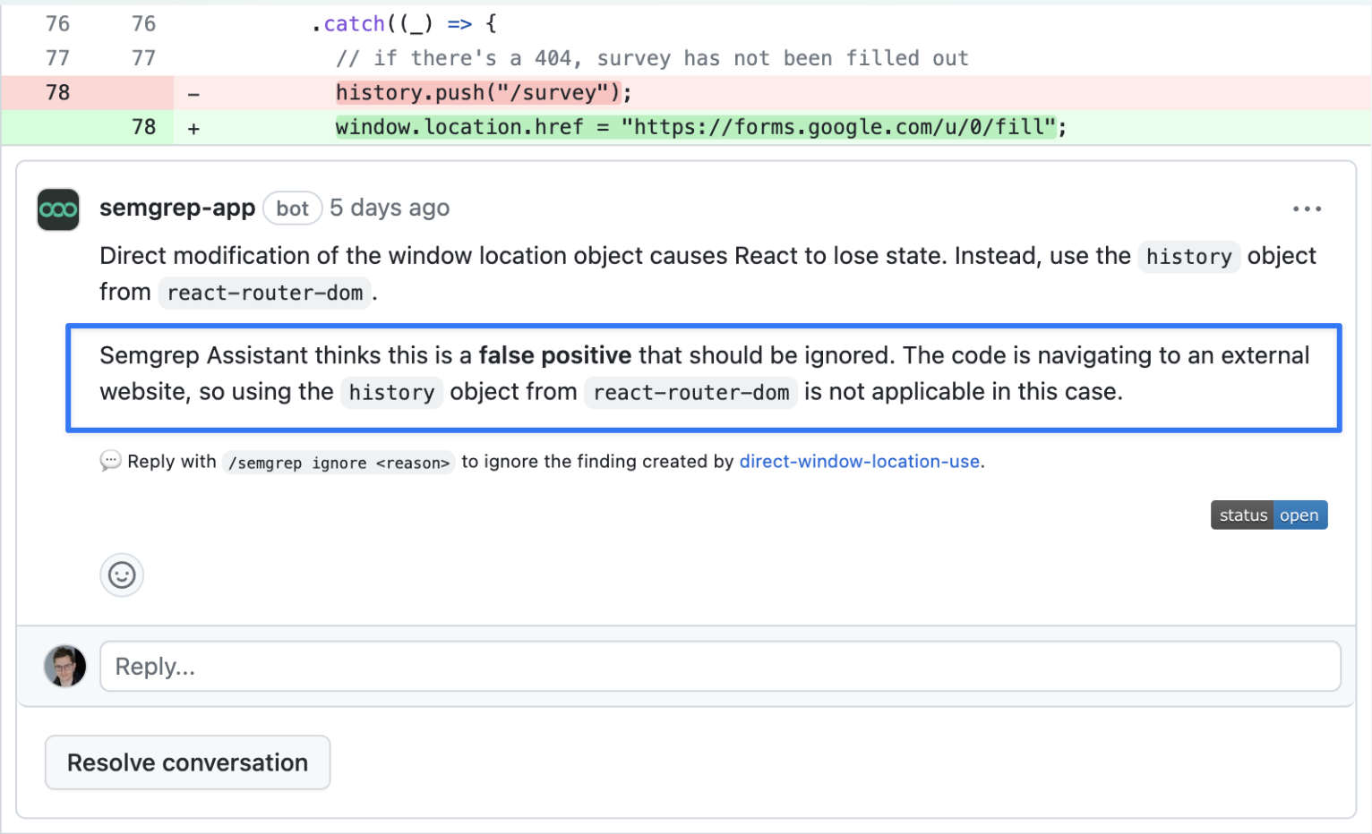1372x834 pixels.
Task: Click the added window.location.href code
Action: [x=700, y=127]
